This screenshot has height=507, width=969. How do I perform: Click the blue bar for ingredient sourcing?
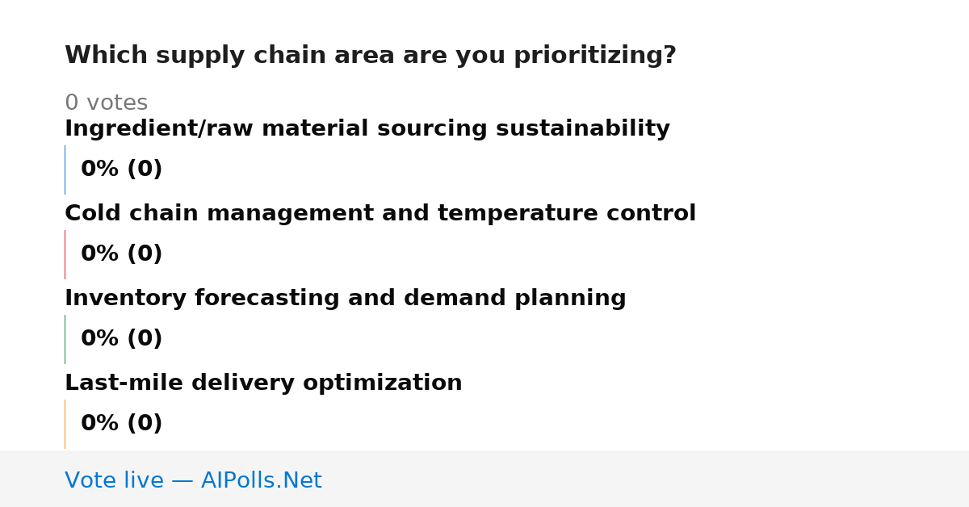65,170
